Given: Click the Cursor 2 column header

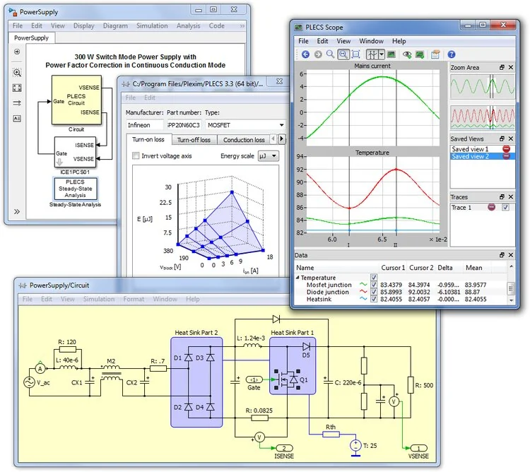Looking at the screenshot, I should [x=421, y=268].
